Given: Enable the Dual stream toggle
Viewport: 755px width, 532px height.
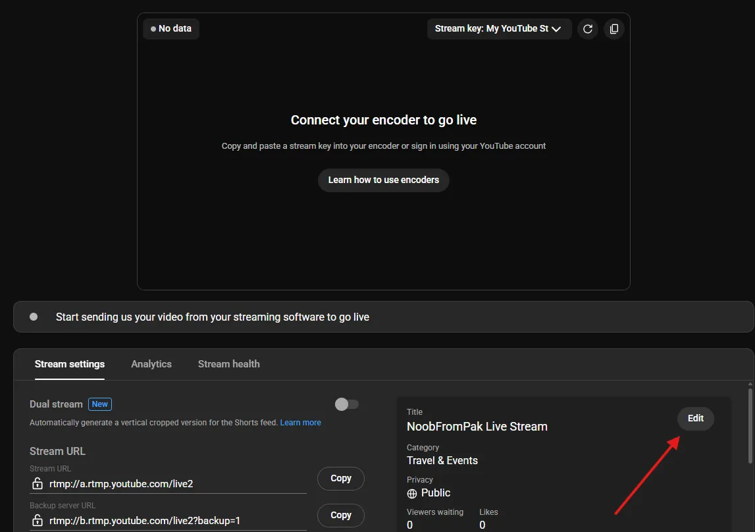Looking at the screenshot, I should 347,404.
